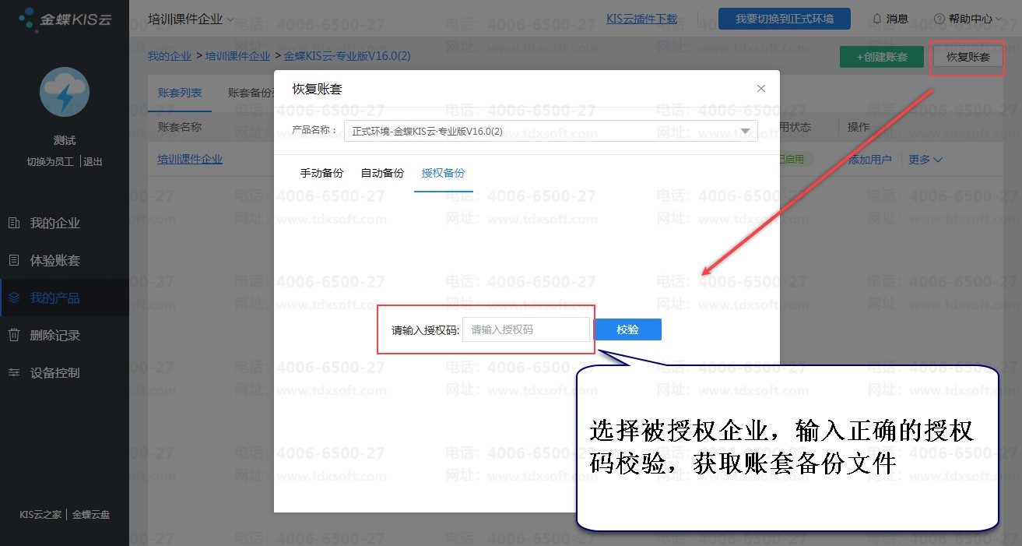Screen dimensions: 1022x546
Task: Switch to the 自动备份 tab
Action: (x=382, y=173)
